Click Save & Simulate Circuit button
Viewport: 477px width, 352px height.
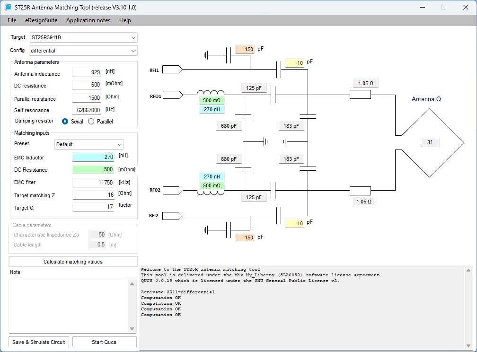coord(39,342)
